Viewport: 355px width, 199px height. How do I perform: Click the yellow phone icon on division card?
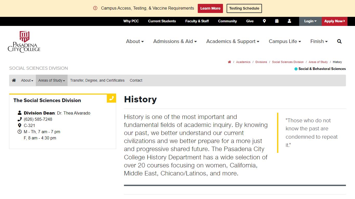point(111,98)
